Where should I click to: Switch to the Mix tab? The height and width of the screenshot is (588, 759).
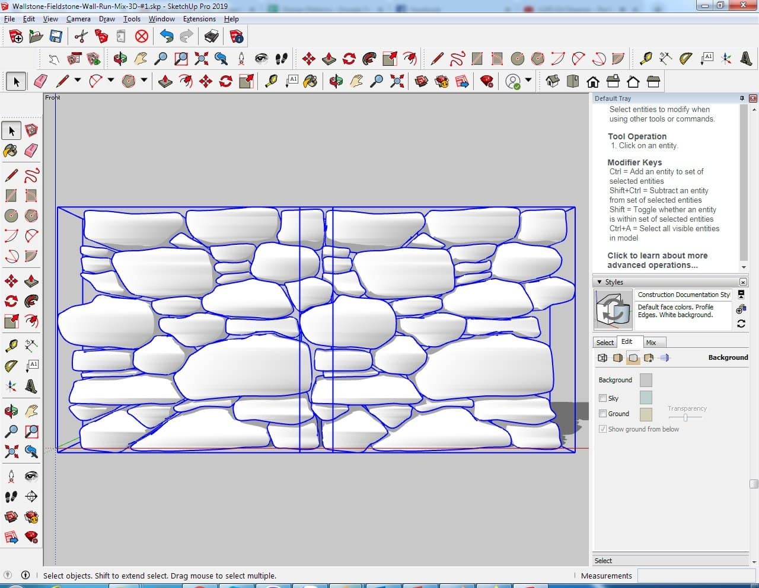651,343
